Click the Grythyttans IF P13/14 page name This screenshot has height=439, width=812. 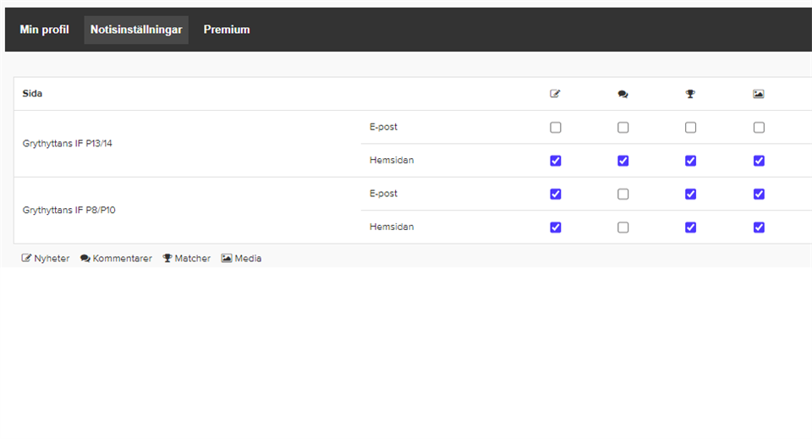[67, 144]
